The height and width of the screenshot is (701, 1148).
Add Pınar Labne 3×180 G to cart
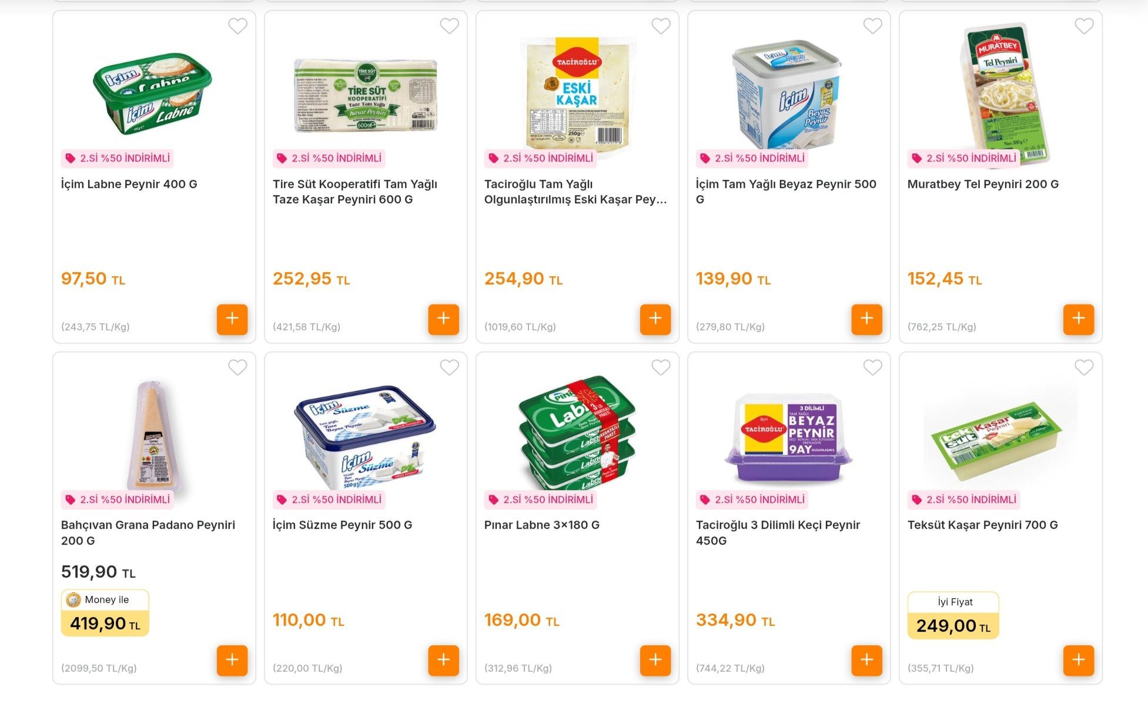click(x=655, y=660)
